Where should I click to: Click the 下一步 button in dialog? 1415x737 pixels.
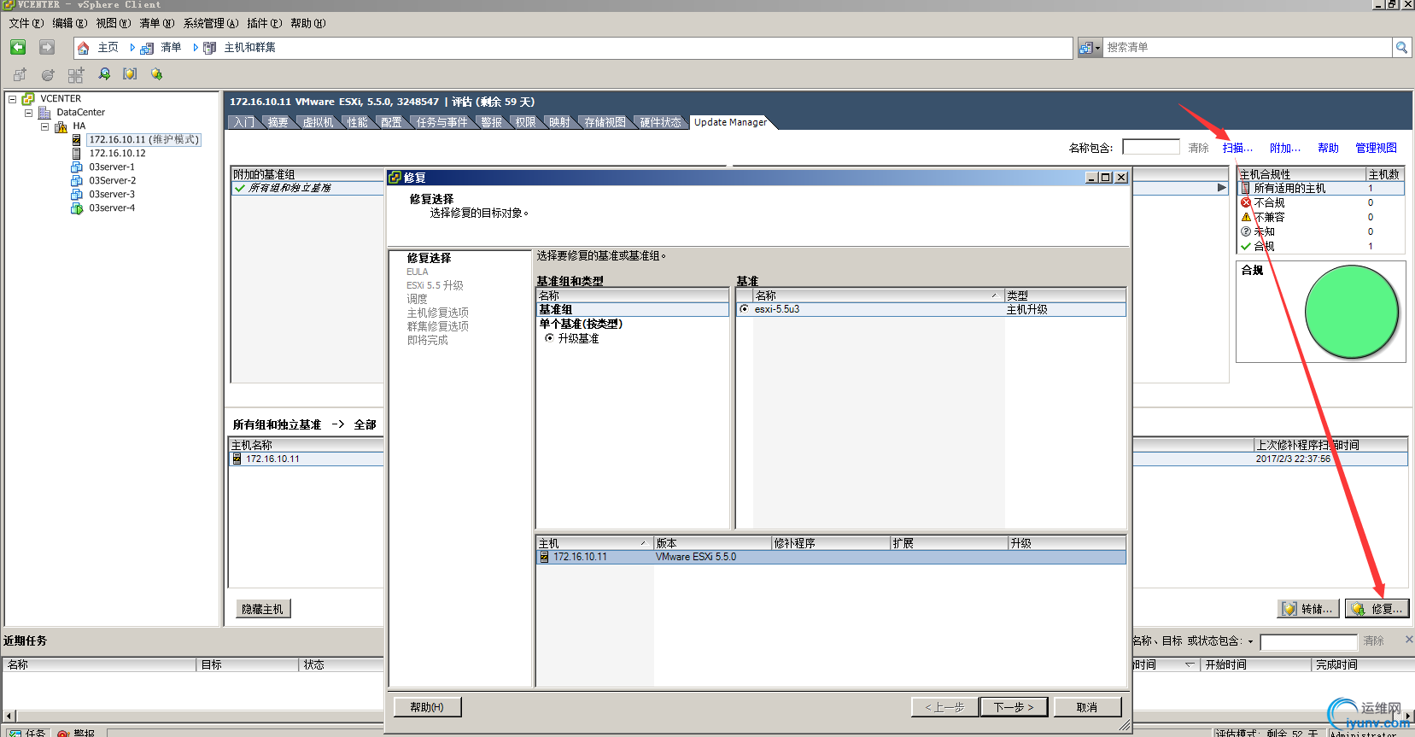click(1014, 707)
